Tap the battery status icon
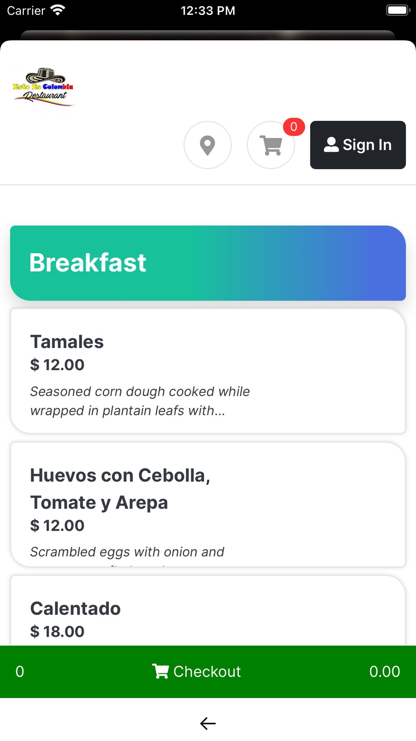 pos(398,10)
